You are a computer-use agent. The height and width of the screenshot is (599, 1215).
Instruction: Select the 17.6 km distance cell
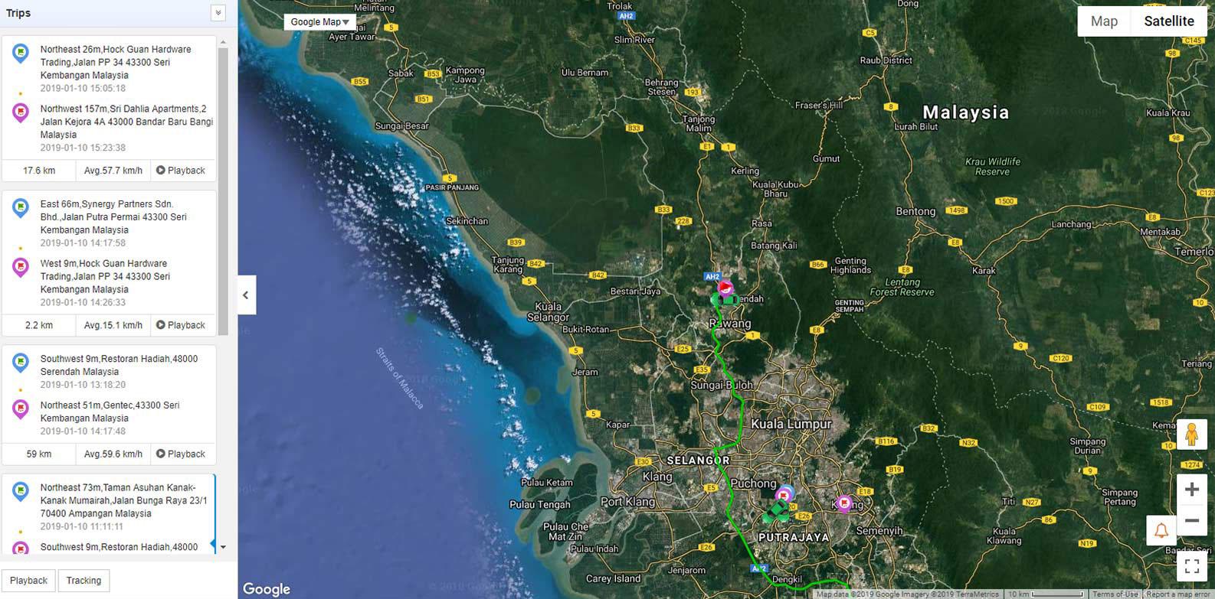[39, 171]
